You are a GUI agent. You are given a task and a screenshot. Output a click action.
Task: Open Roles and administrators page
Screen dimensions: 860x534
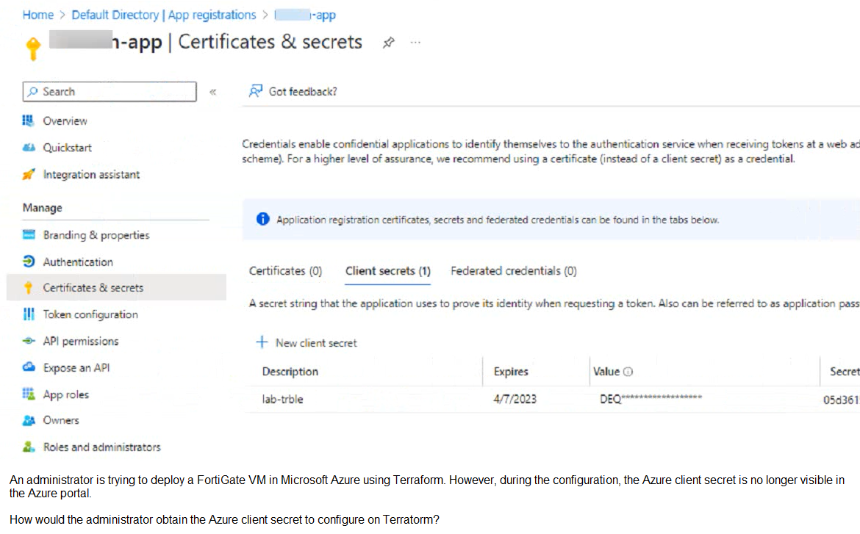102,447
